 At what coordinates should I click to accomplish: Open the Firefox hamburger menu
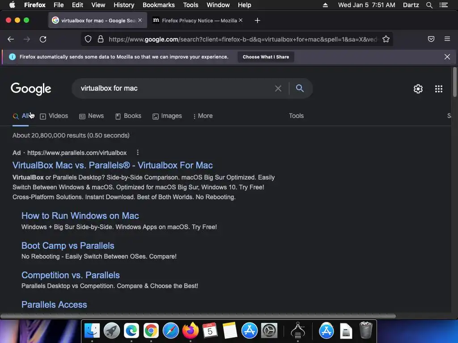[447, 39]
